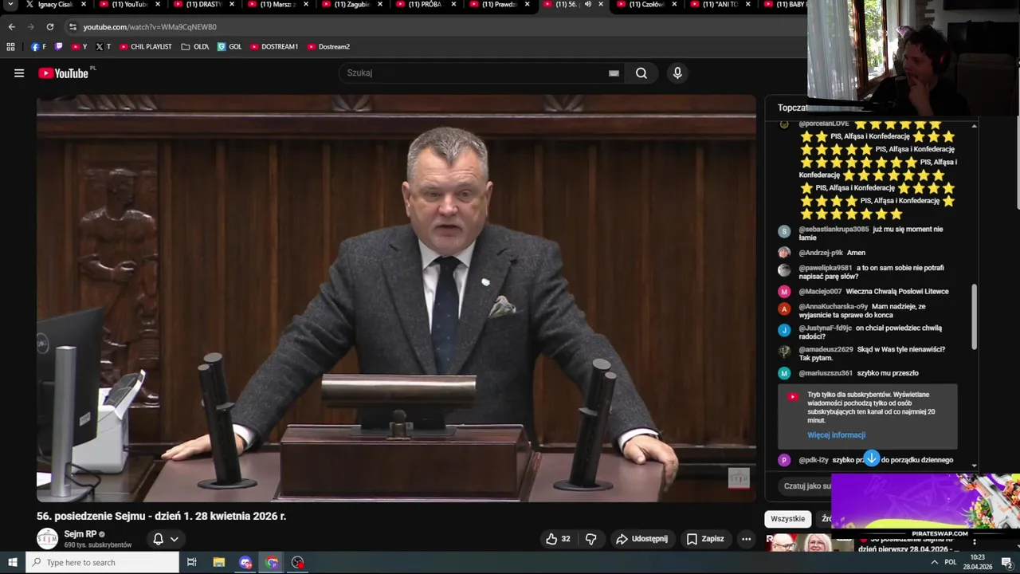Screen dimensions: 1020x574
Task: Expand the notification options chevron
Action: click(174, 539)
